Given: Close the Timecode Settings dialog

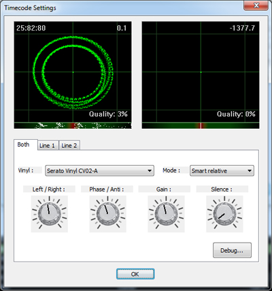Looking at the screenshot, I should tap(256, 5).
